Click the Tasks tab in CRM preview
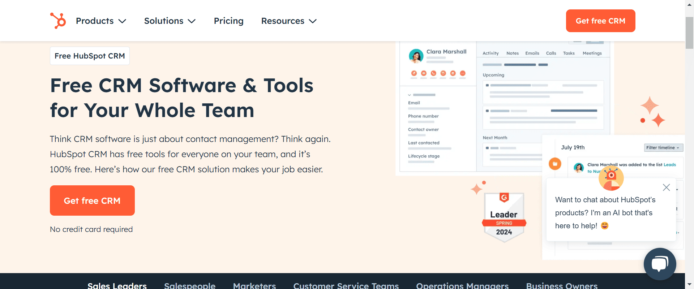 coord(569,53)
